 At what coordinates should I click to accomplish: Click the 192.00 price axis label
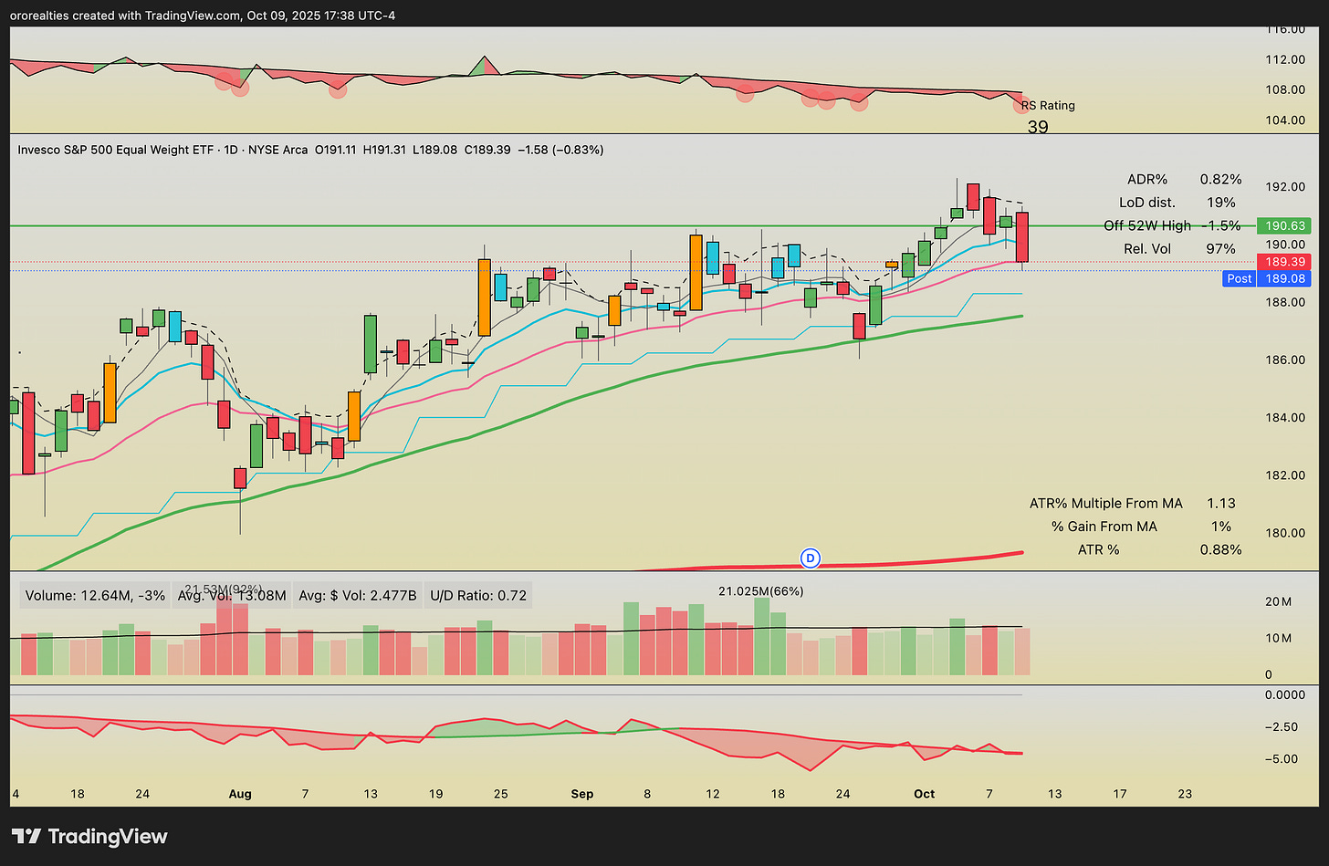tap(1287, 187)
